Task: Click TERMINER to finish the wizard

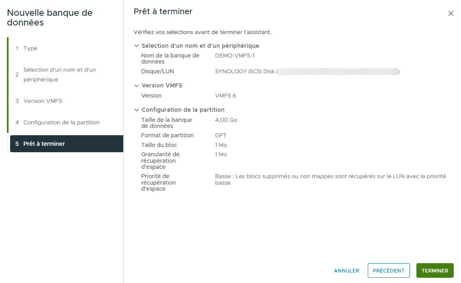Action: (x=435, y=270)
